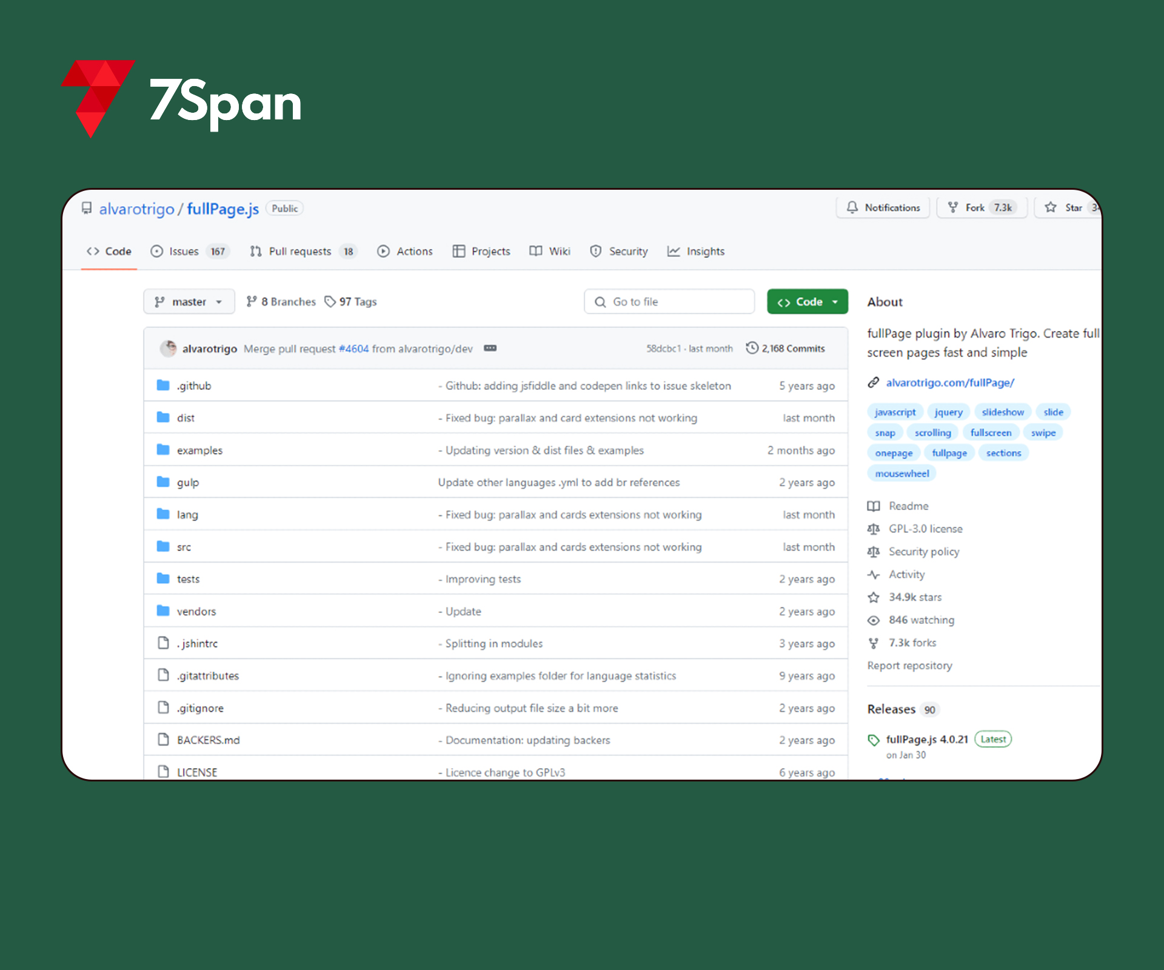Click the alvarotrigo commit author avatar
Image resolution: width=1164 pixels, height=970 pixels.
click(x=169, y=348)
